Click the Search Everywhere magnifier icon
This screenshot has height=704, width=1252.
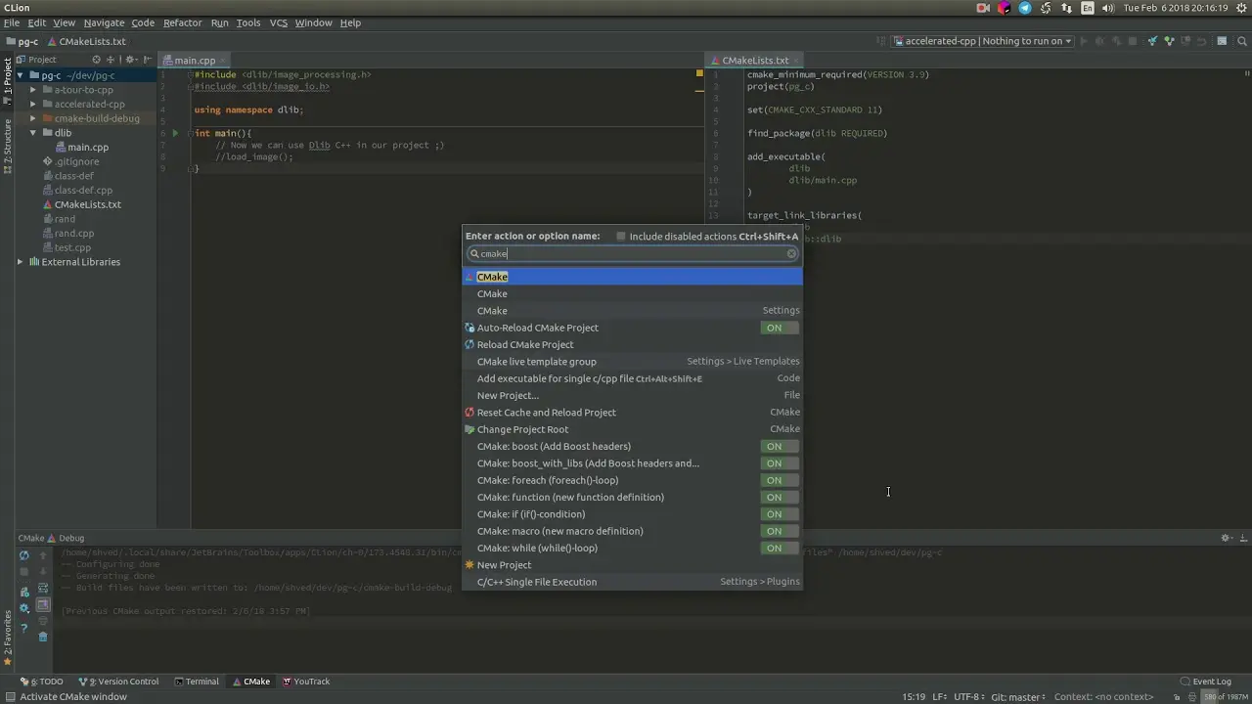click(x=1242, y=41)
